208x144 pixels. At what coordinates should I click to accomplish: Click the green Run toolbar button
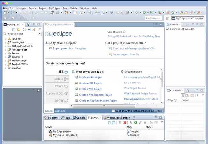click(144, 13)
